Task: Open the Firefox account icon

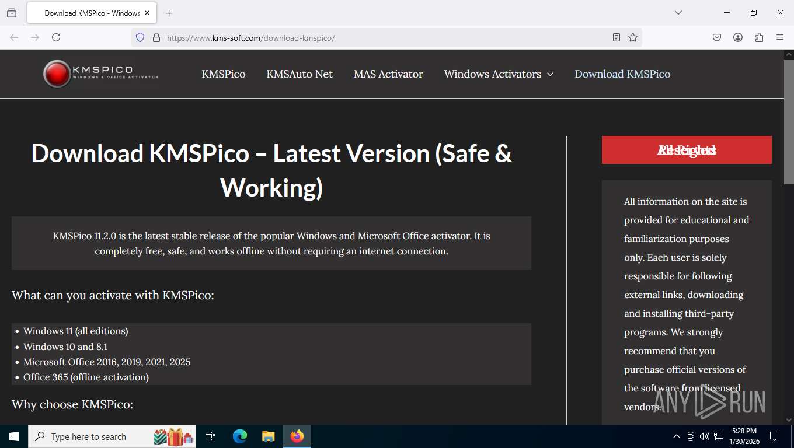Action: point(738,37)
